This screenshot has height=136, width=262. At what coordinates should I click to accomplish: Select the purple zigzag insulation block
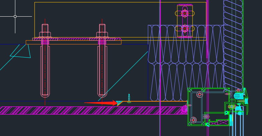(x=186, y=63)
